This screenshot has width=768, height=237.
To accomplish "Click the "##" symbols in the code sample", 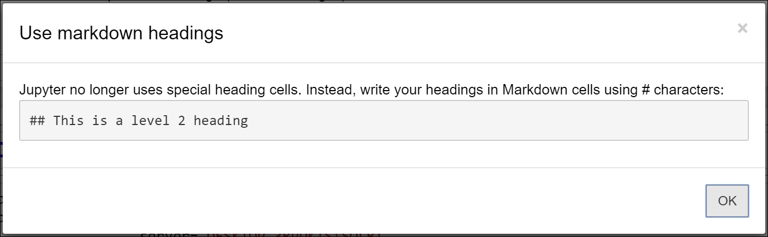I will click(x=37, y=120).
